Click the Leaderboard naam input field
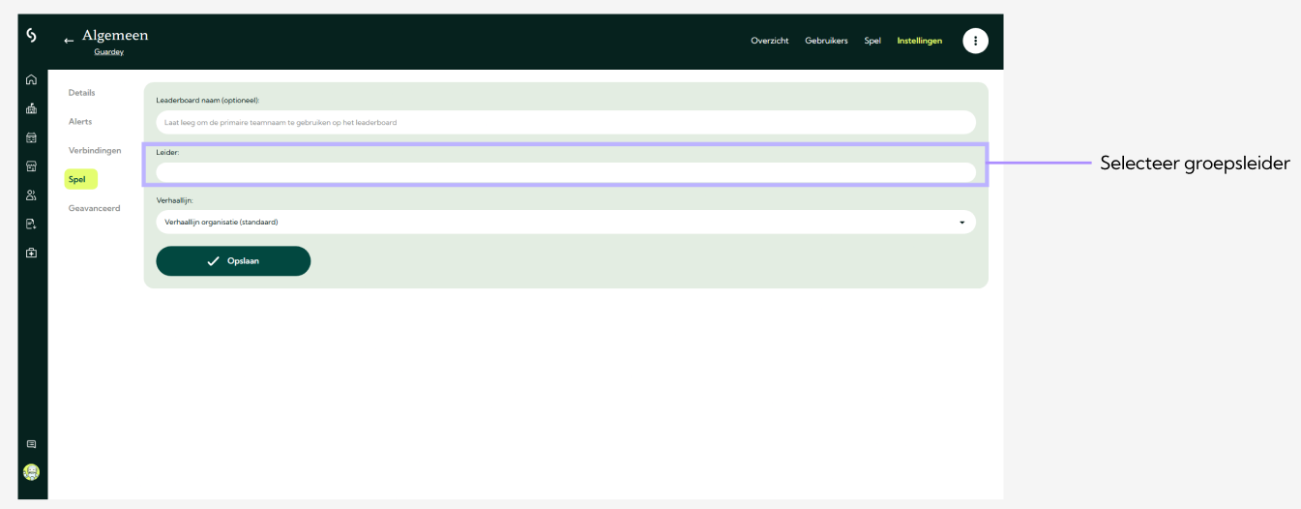 pyautogui.click(x=565, y=122)
